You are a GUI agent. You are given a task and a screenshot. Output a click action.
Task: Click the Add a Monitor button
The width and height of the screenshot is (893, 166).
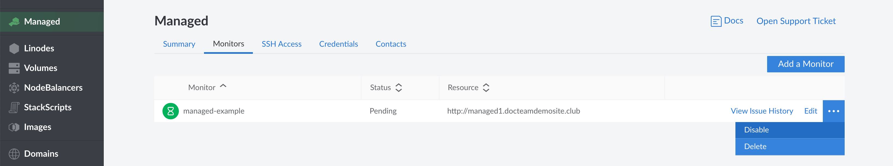pyautogui.click(x=805, y=64)
